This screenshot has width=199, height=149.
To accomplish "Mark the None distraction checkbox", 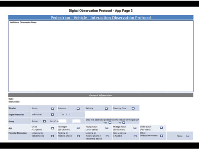I will click(x=188, y=136).
